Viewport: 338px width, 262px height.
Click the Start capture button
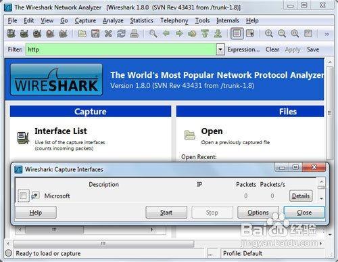(x=166, y=213)
